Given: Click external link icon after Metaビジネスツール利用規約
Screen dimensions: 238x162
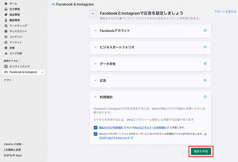Looking at the screenshot, I should pos(168,128).
